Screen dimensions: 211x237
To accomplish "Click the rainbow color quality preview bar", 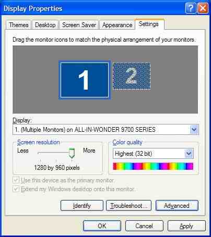I will [153, 166].
